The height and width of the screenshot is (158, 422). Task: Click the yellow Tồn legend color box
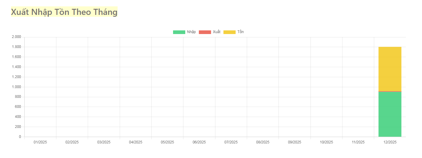229,32
